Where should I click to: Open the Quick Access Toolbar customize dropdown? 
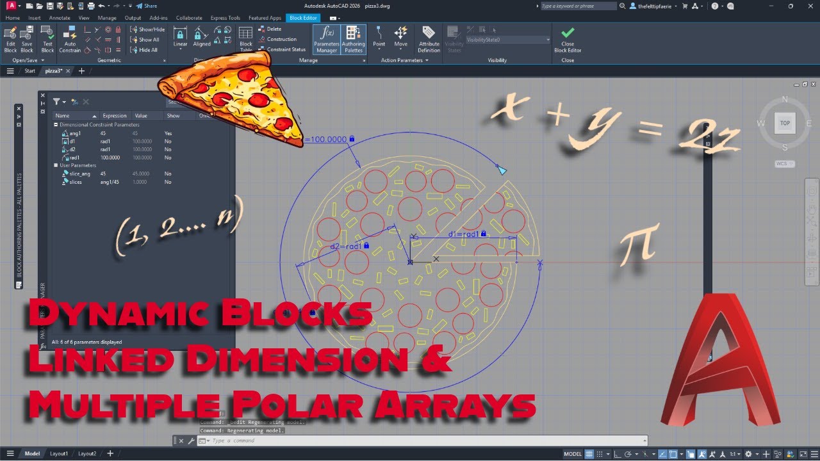pyautogui.click(x=129, y=6)
